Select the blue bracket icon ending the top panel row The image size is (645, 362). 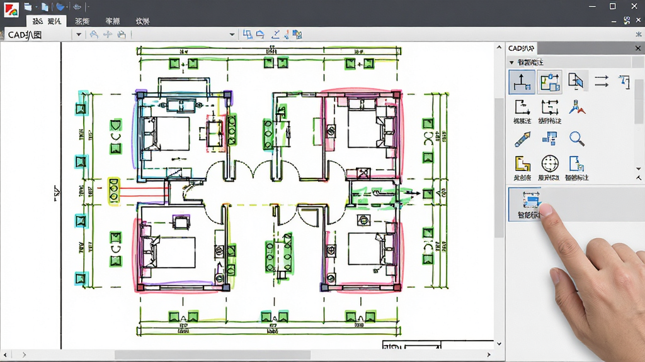624,82
